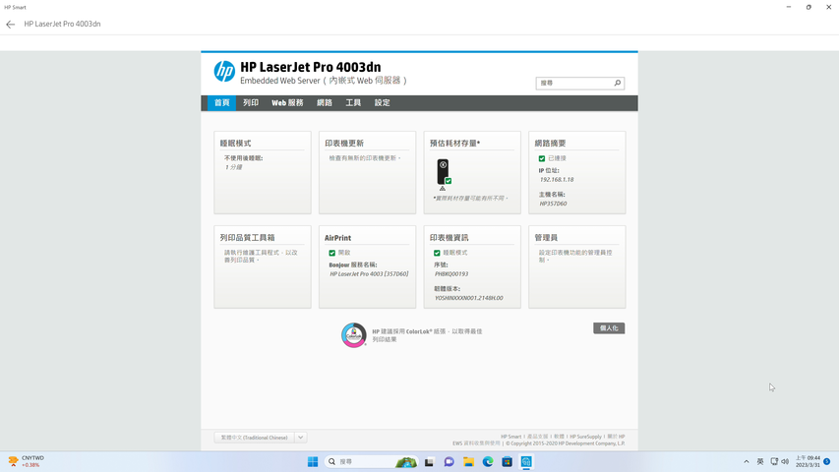Screen dimensions: 839x472
Task: Open File Explorer from the taskbar
Action: [x=468, y=461]
